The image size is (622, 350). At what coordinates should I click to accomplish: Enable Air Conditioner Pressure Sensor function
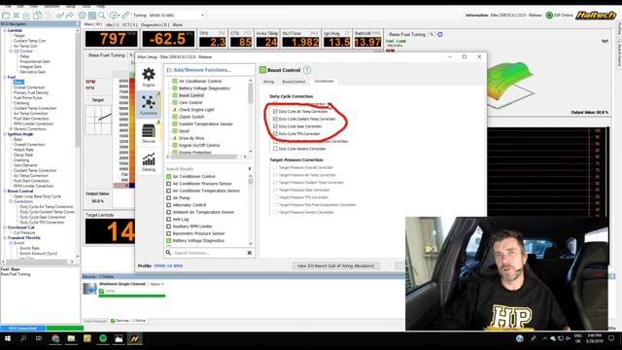tap(168, 184)
